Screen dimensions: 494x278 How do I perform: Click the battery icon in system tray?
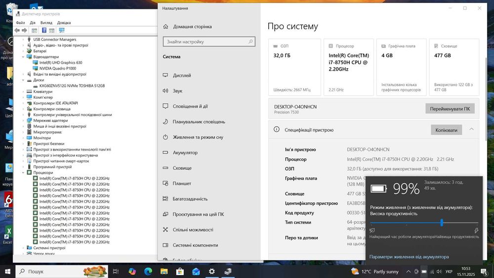coord(424,272)
